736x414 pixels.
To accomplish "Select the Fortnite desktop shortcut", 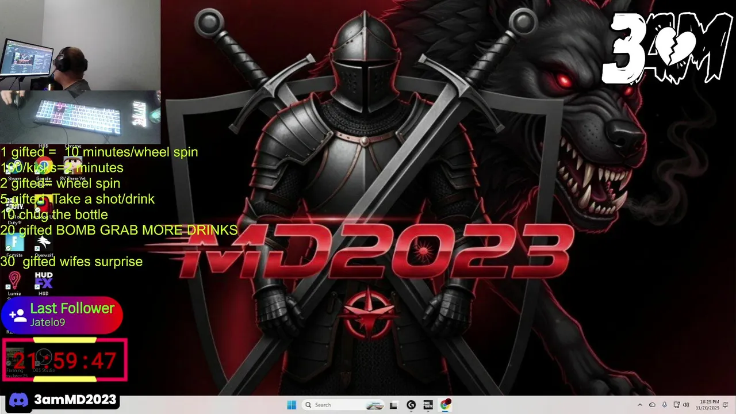I will pyautogui.click(x=14, y=246).
